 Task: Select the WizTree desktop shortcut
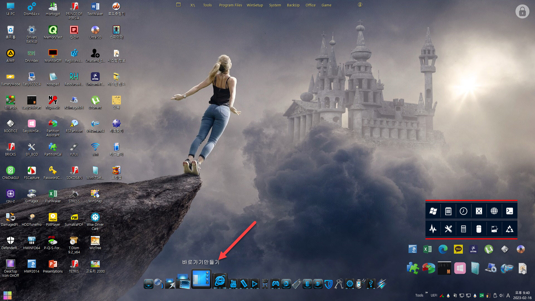click(95, 243)
